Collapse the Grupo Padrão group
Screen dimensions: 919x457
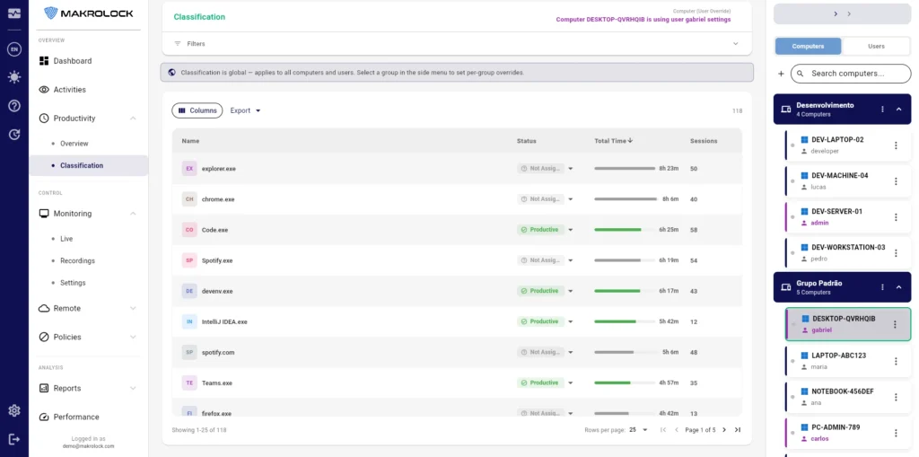coord(898,287)
